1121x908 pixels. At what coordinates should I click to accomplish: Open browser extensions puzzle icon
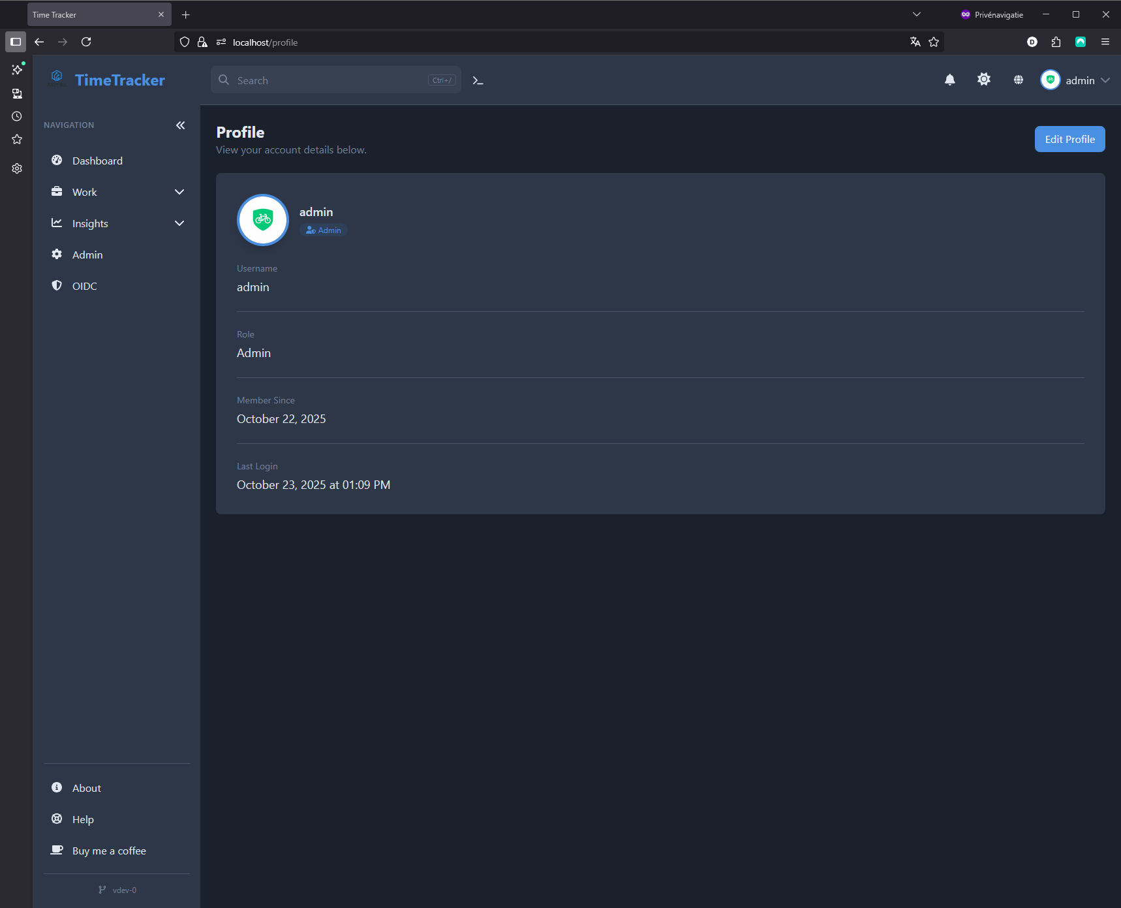point(1056,42)
